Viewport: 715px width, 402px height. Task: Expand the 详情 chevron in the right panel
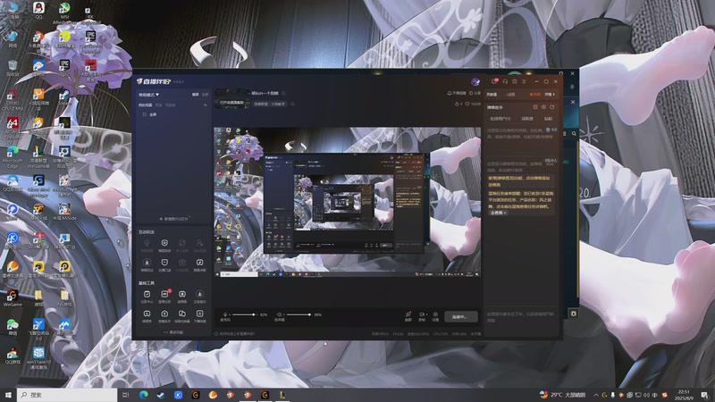coord(550,95)
